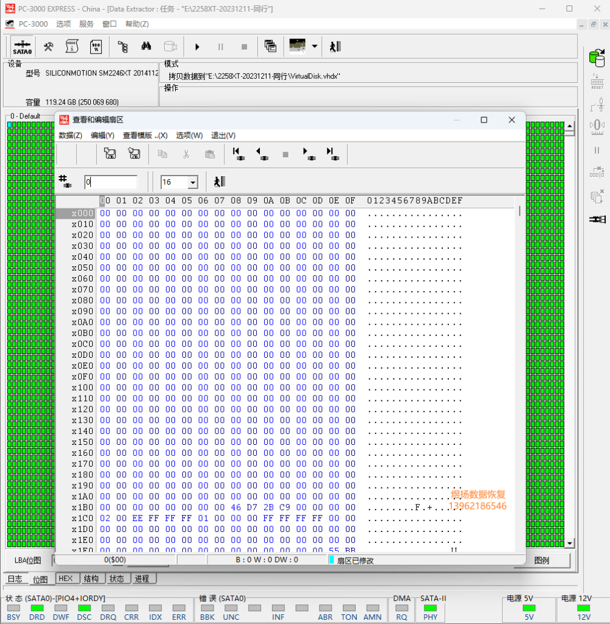Jump to last sector button
This screenshot has height=624, width=610.
click(332, 154)
